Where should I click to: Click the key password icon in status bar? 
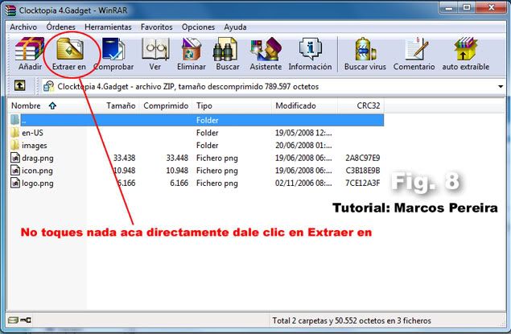click(x=26, y=320)
